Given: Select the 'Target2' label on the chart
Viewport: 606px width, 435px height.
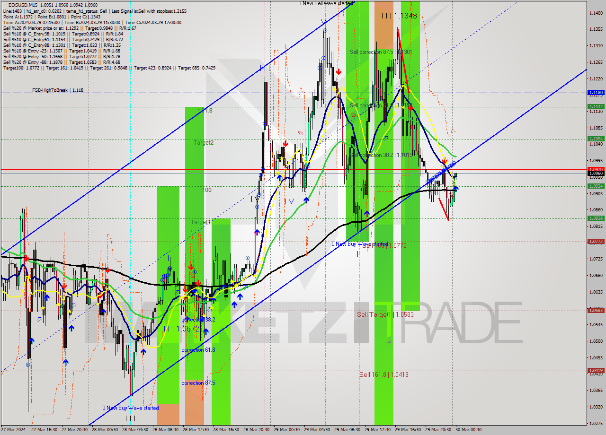Looking at the screenshot, I should (204, 142).
